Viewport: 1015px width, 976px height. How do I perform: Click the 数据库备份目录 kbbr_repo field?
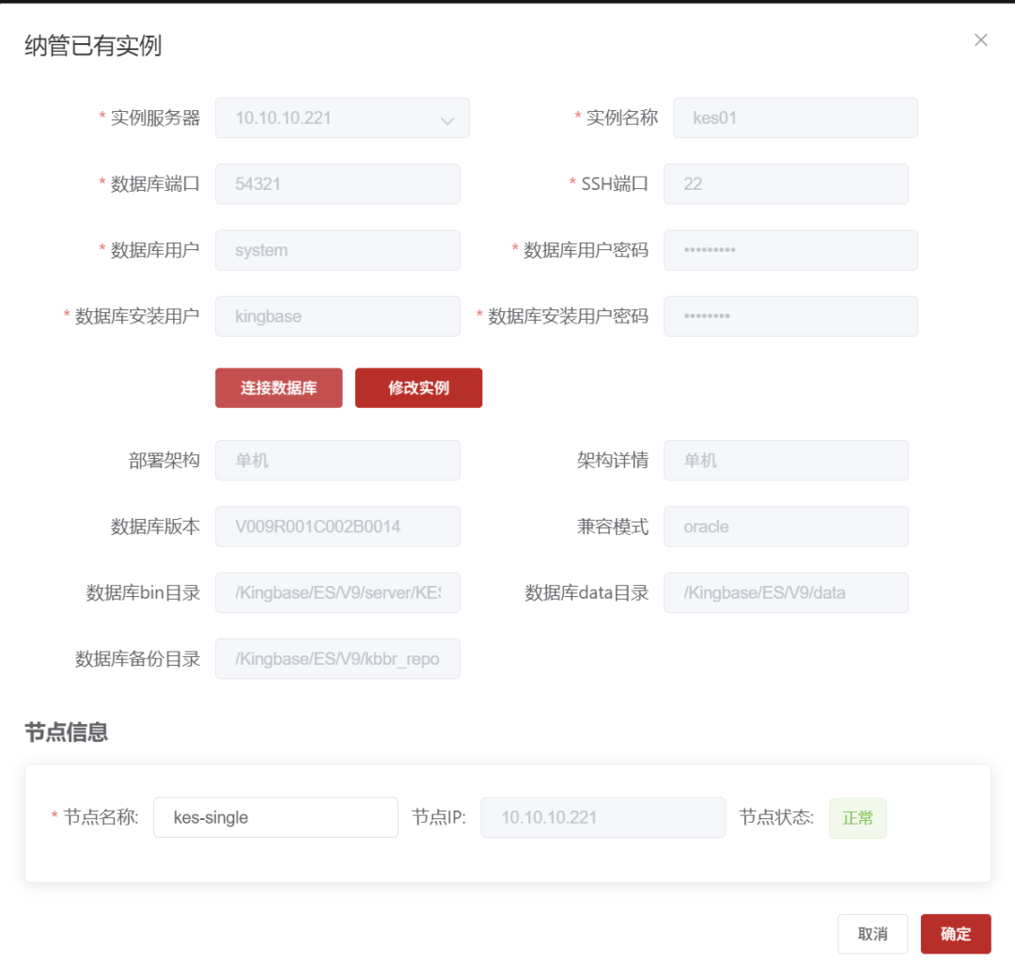click(337, 658)
